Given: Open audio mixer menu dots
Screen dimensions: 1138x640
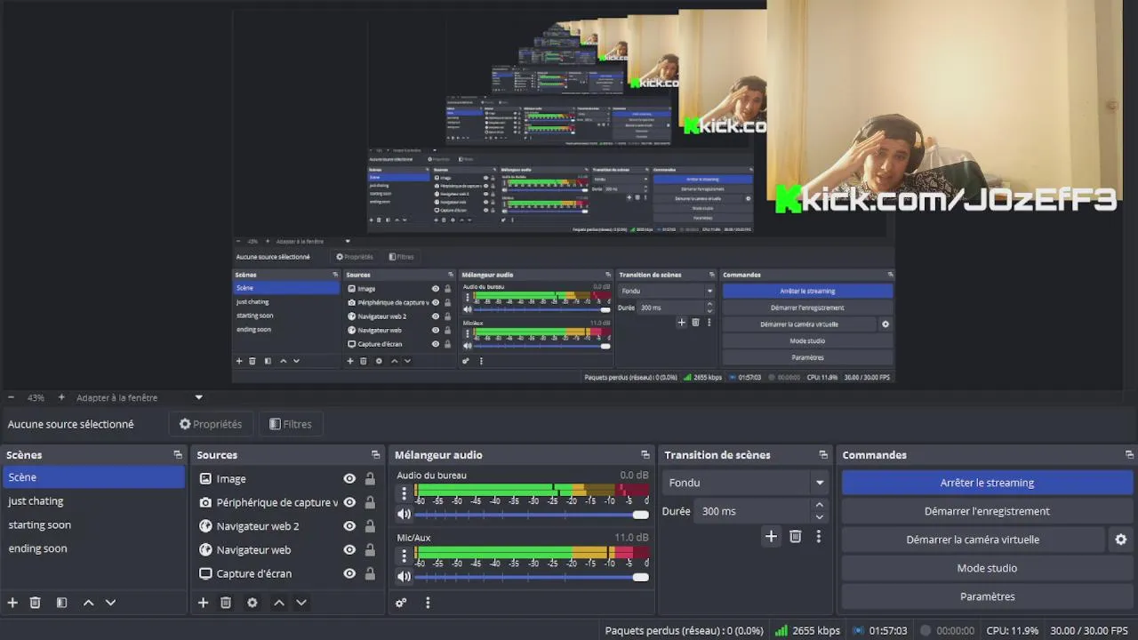Looking at the screenshot, I should [x=428, y=603].
